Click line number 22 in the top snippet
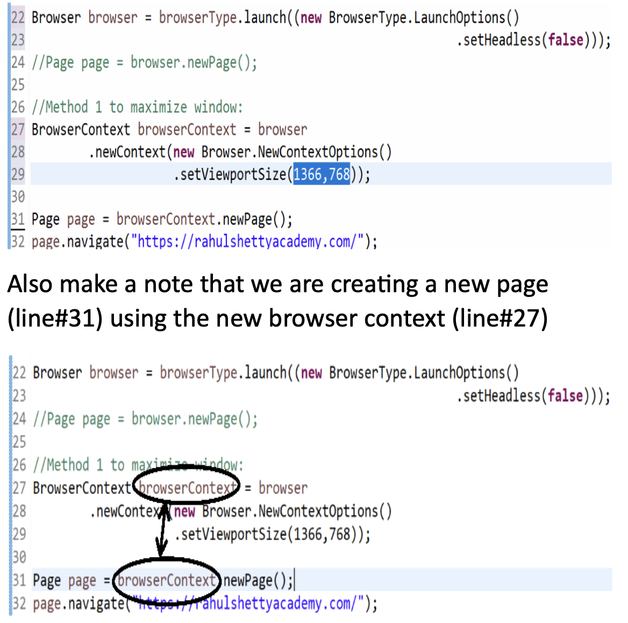 coord(18,18)
